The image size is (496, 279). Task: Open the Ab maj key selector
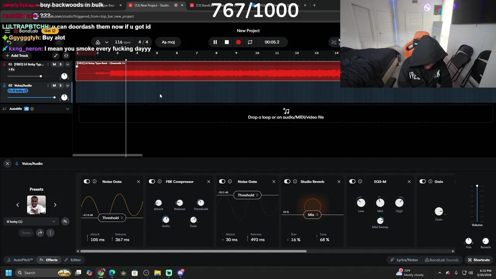point(168,42)
